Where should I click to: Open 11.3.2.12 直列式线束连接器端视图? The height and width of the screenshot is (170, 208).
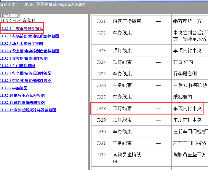[x=28, y=110]
